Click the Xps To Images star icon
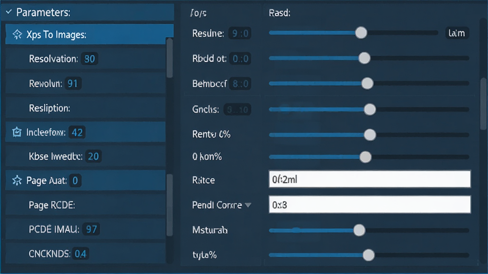The image size is (488, 274). (17, 34)
